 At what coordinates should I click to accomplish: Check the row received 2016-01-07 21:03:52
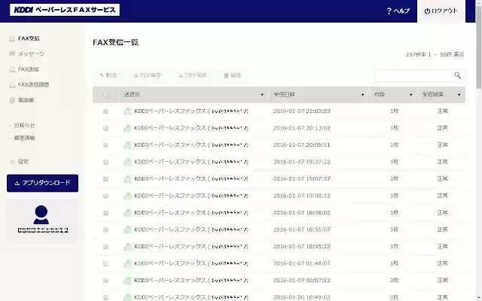pos(105,111)
